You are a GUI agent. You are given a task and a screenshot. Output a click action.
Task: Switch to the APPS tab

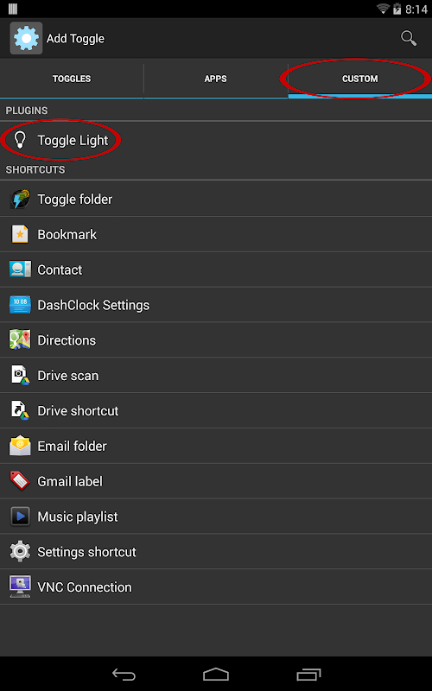(215, 79)
